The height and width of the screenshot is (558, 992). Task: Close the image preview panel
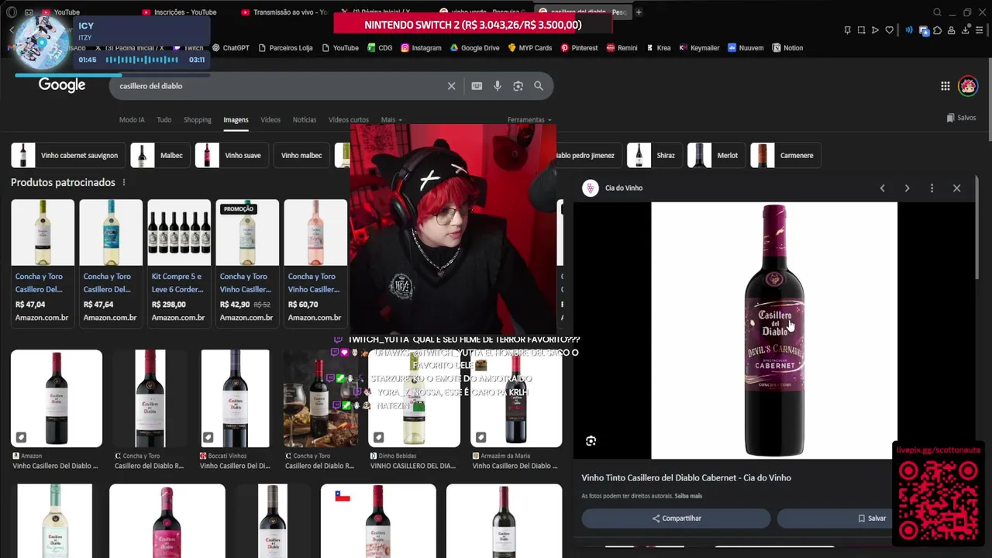956,188
